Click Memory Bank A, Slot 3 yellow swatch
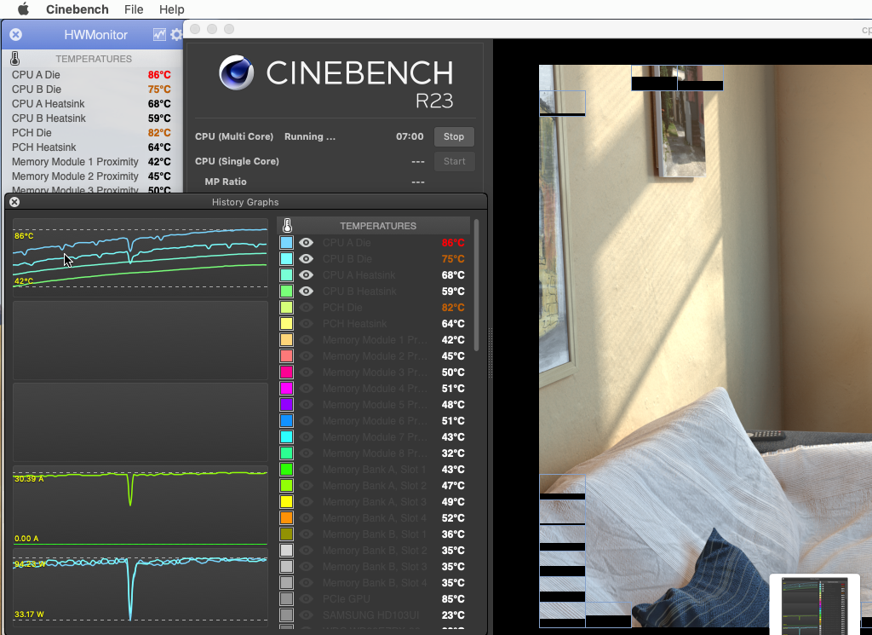Image resolution: width=872 pixels, height=635 pixels. click(286, 501)
